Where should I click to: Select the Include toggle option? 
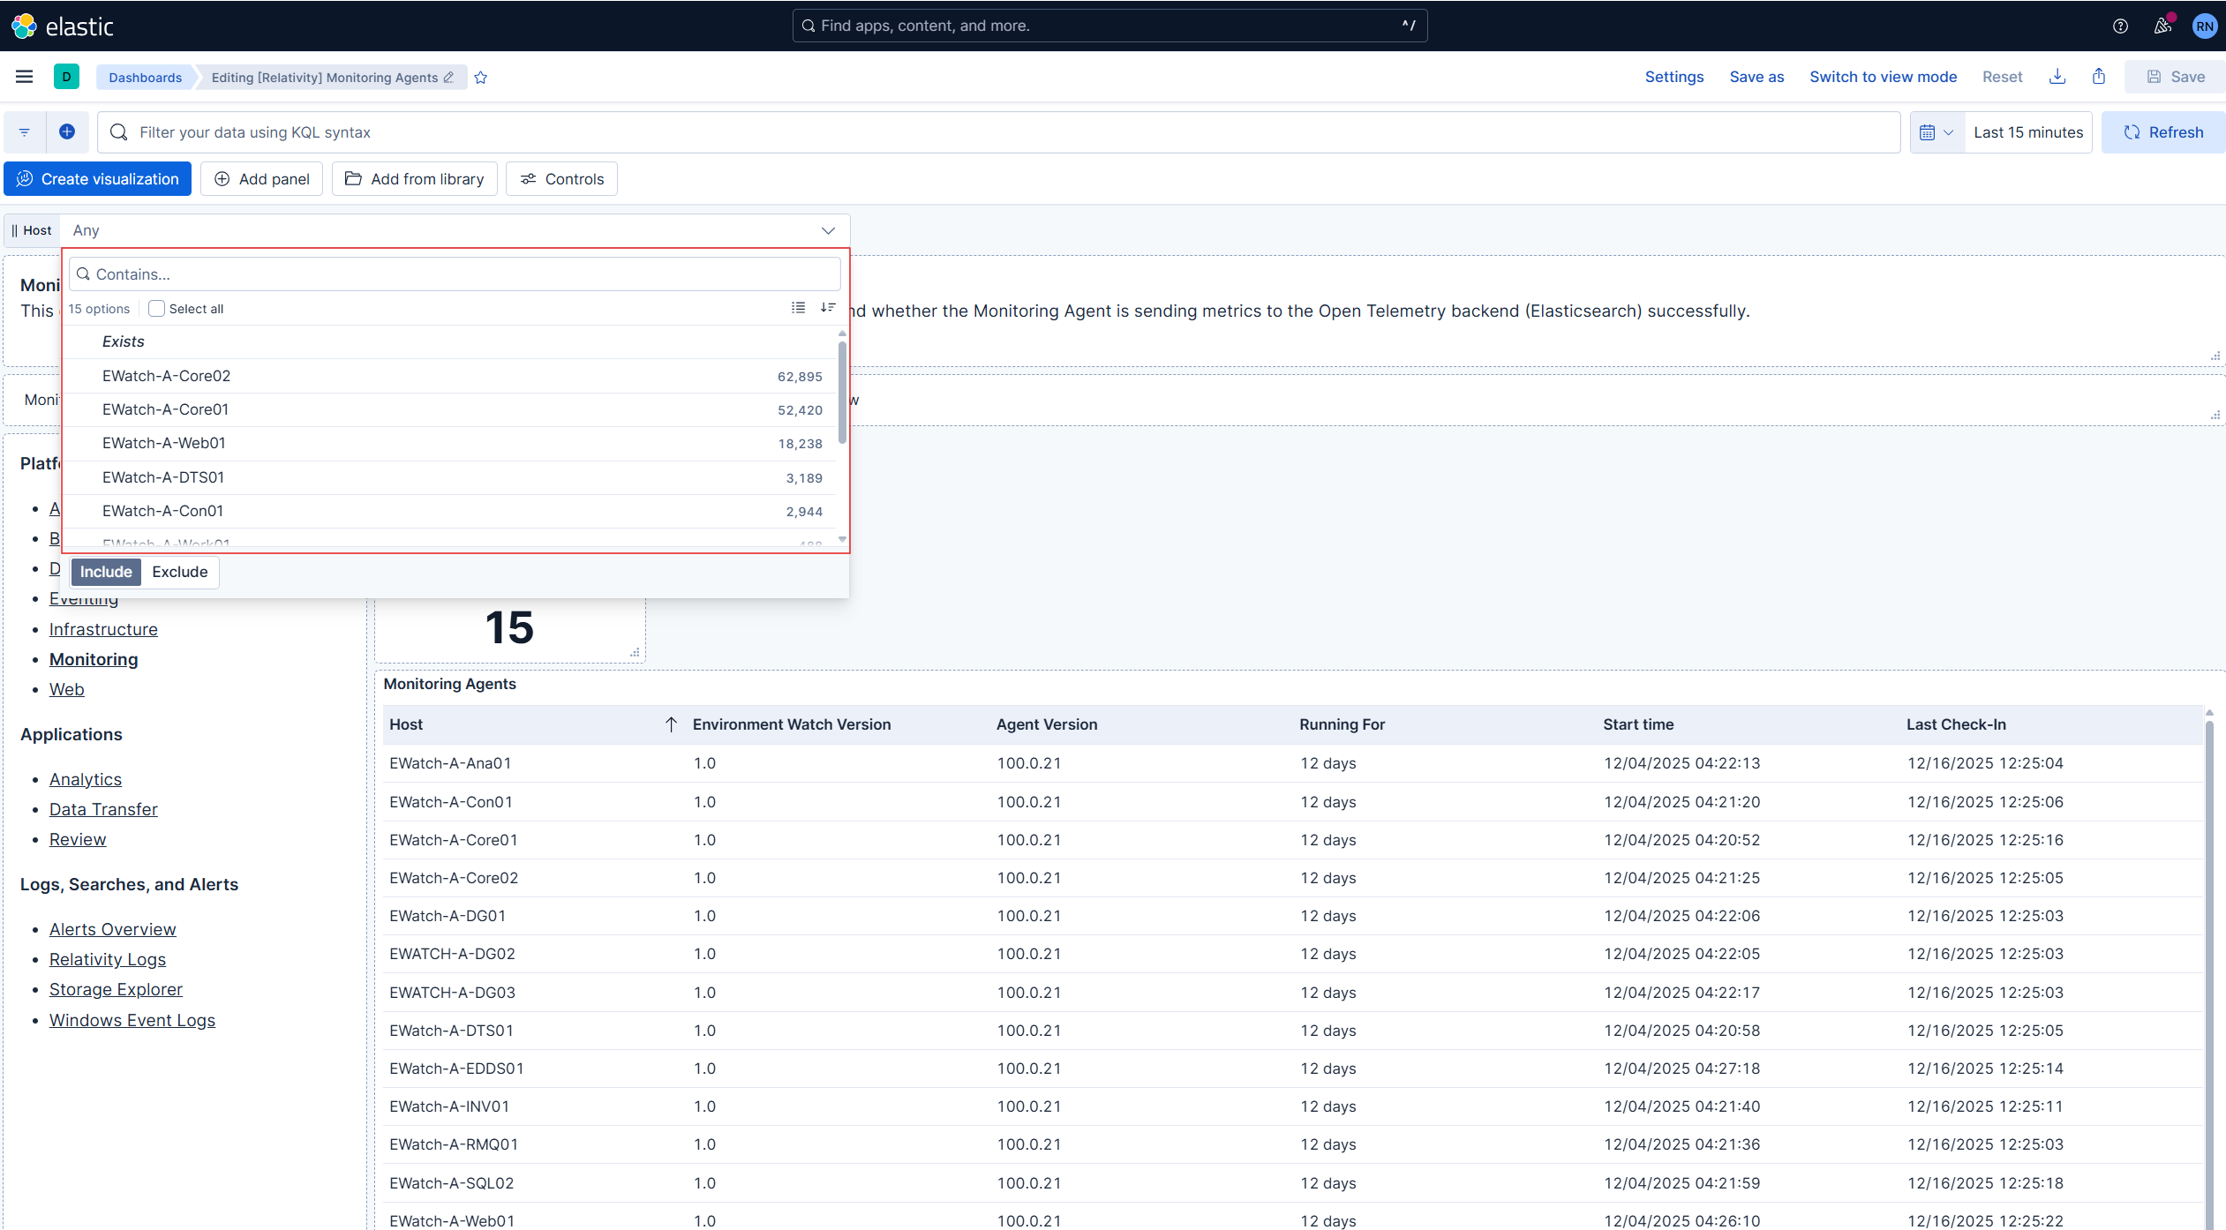coord(106,572)
